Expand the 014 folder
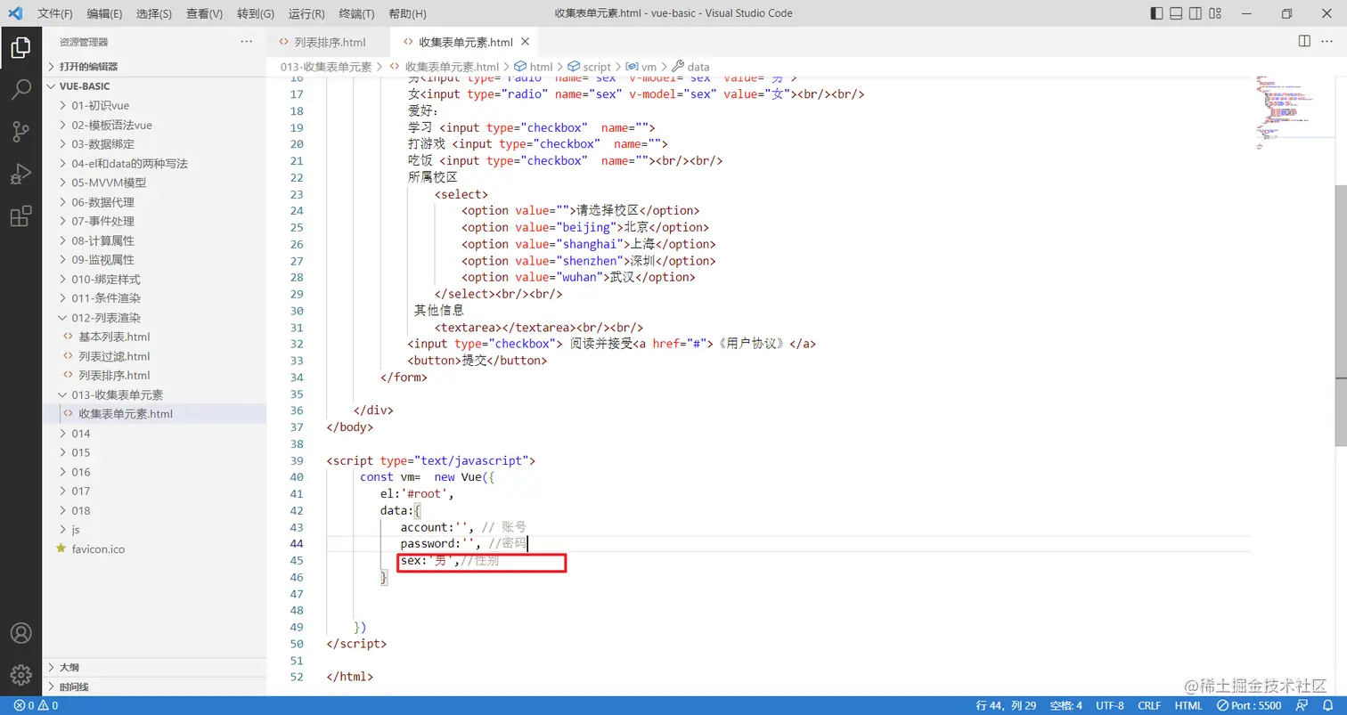The height and width of the screenshot is (715, 1347). point(155,434)
